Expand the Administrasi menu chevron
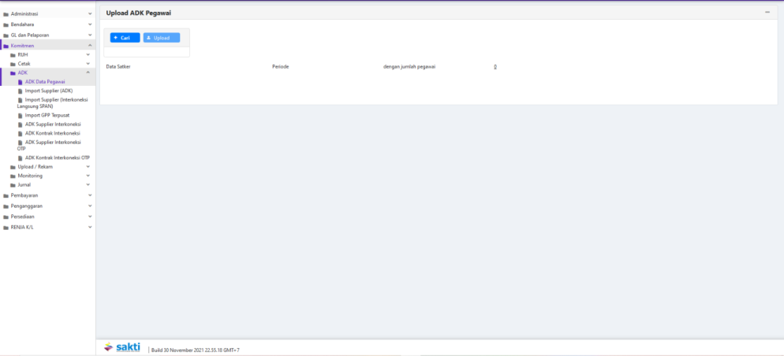 pos(90,13)
